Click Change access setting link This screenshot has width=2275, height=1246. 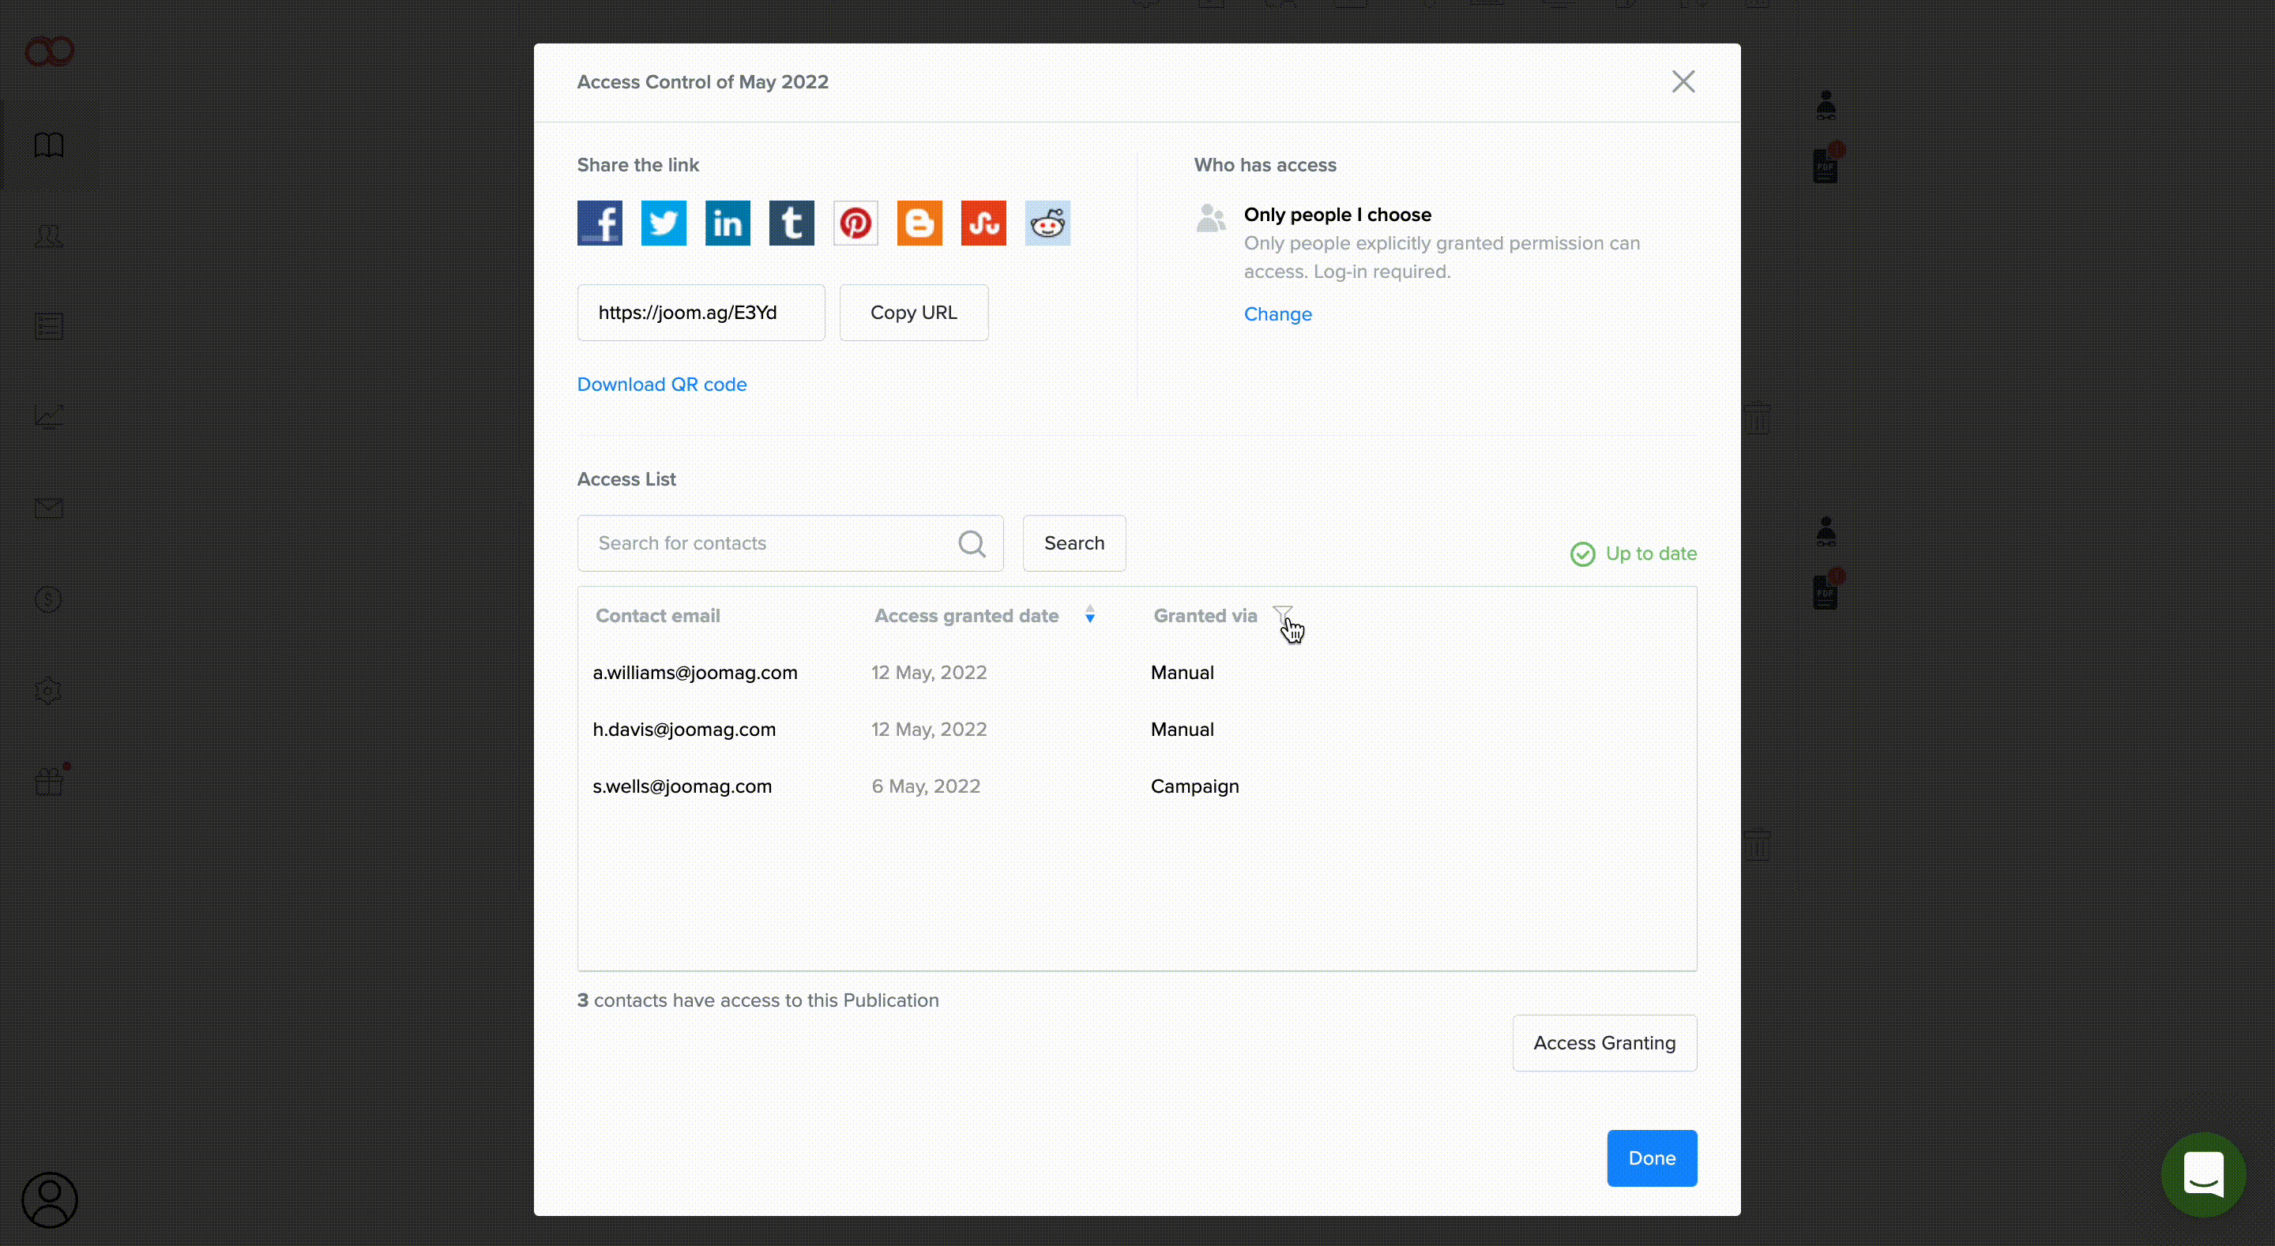(1277, 314)
